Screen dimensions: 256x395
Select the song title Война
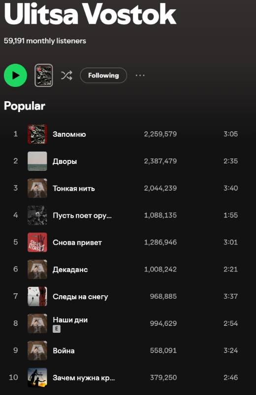click(64, 351)
